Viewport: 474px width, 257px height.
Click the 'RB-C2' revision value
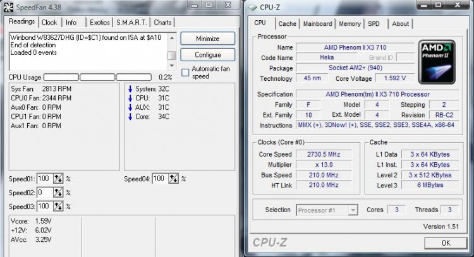tap(444, 115)
